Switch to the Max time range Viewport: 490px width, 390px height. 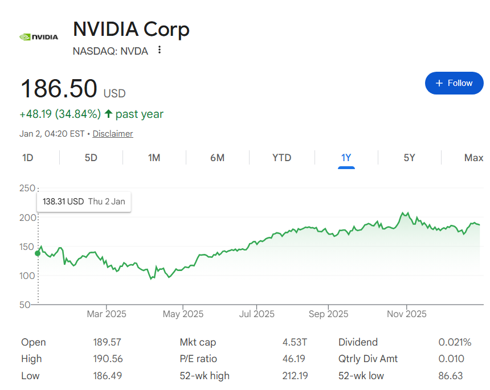pos(473,158)
